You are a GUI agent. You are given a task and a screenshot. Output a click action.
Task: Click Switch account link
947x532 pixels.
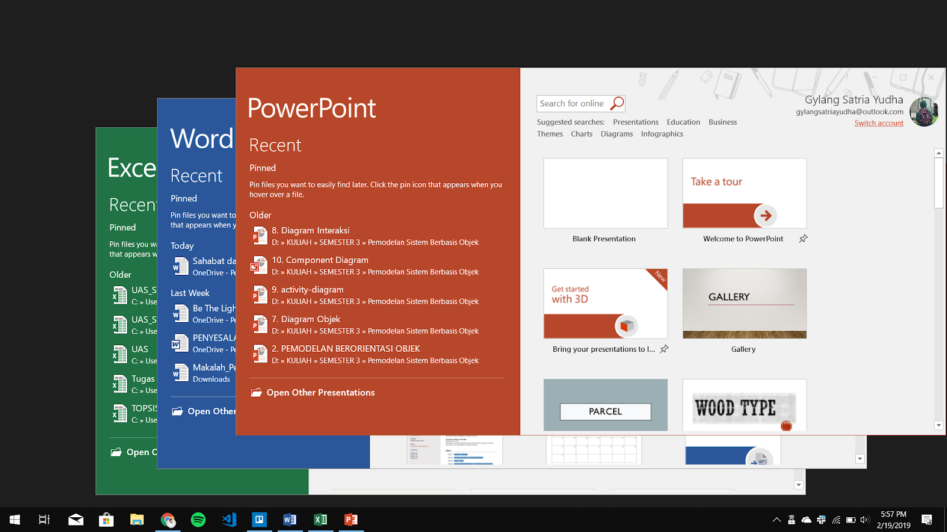[879, 123]
